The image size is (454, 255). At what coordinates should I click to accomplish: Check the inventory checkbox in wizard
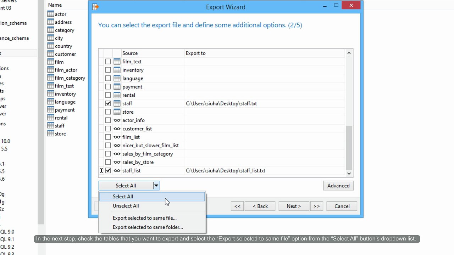(108, 70)
